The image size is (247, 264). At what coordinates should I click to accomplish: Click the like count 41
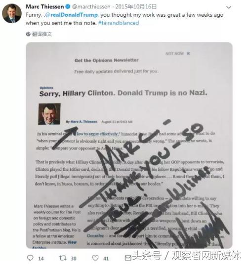tap(106, 259)
